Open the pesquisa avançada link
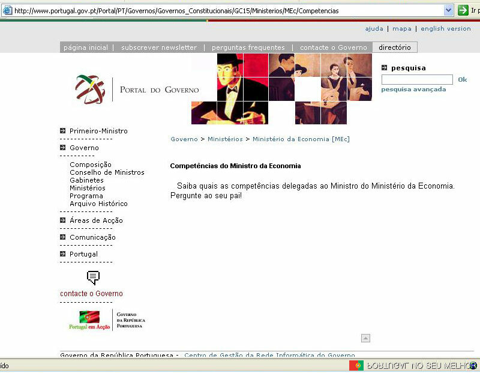 [x=413, y=89]
